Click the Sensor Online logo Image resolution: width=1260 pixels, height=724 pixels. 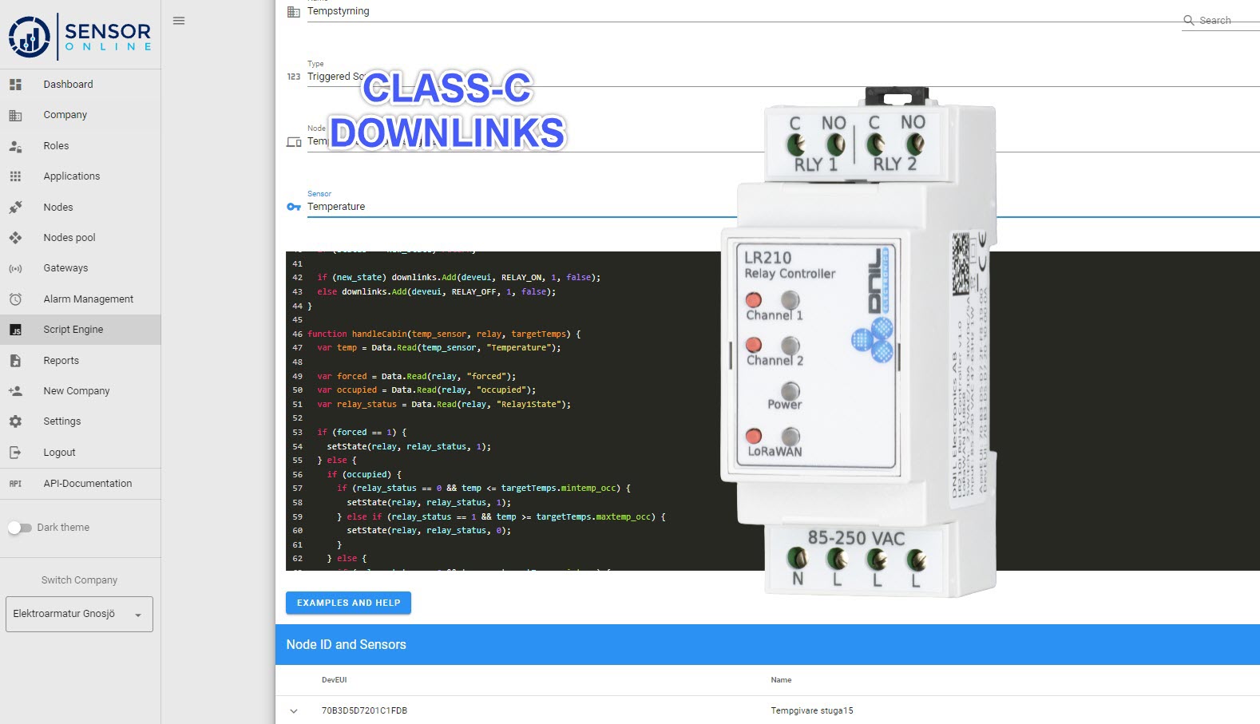(x=80, y=36)
